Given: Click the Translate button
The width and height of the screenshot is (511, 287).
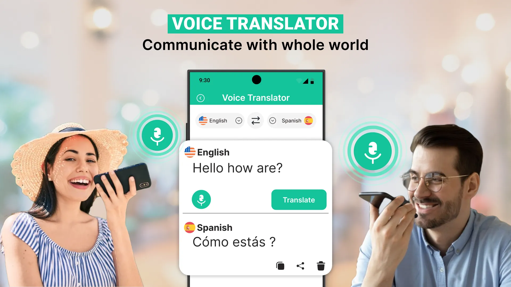Looking at the screenshot, I should (x=299, y=200).
